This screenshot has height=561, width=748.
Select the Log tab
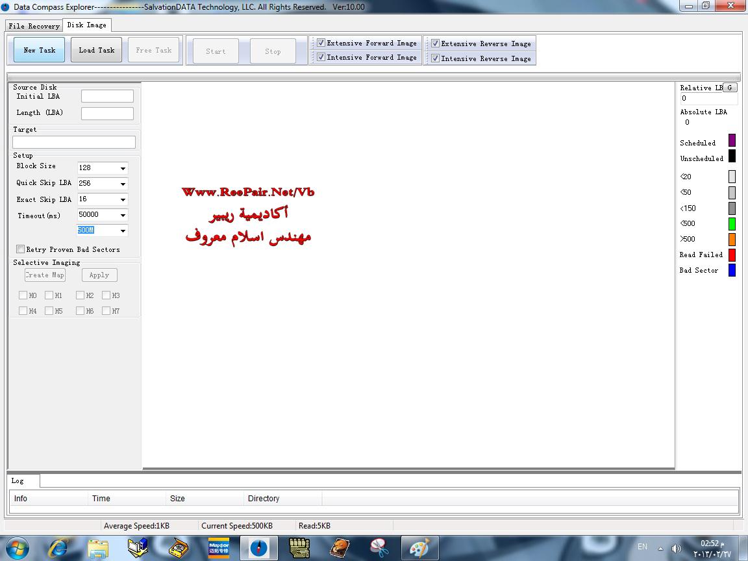coord(18,481)
